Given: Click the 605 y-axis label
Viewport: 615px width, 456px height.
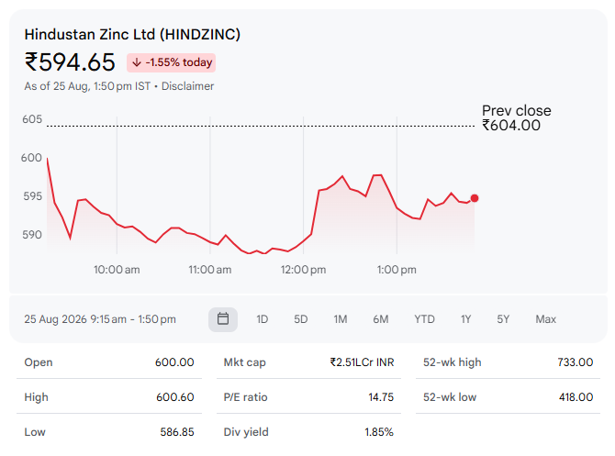Looking at the screenshot, I should [32, 119].
